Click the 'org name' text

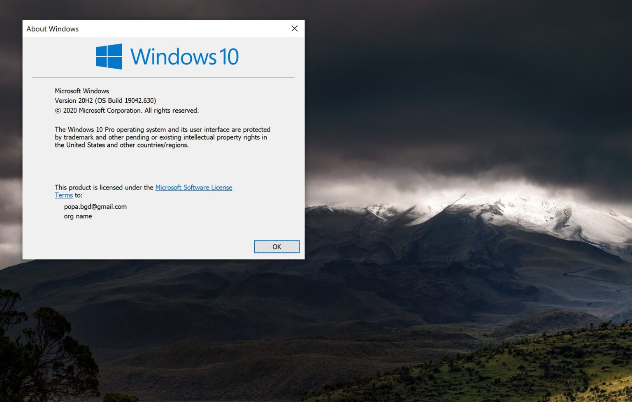coord(78,216)
